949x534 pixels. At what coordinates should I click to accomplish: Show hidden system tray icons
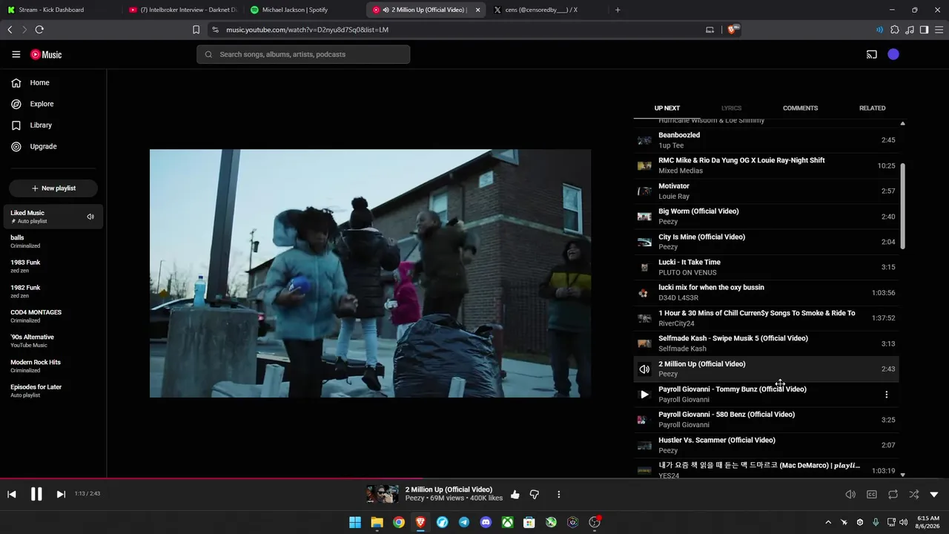828,522
